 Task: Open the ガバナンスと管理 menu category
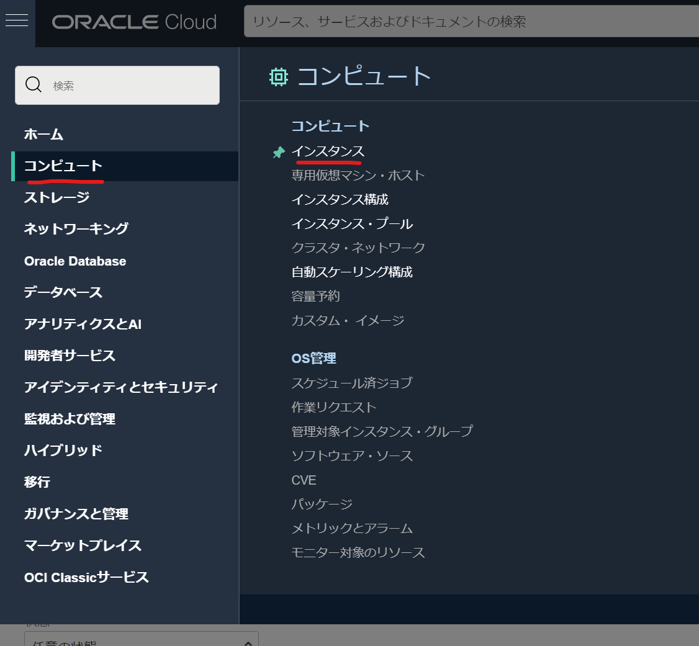[76, 514]
